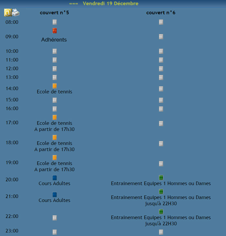
Task: Open orange Ecole de tennis slot at 17:00
Action: (x=55, y=117)
